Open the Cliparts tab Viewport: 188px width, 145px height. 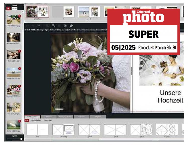click(x=98, y=117)
